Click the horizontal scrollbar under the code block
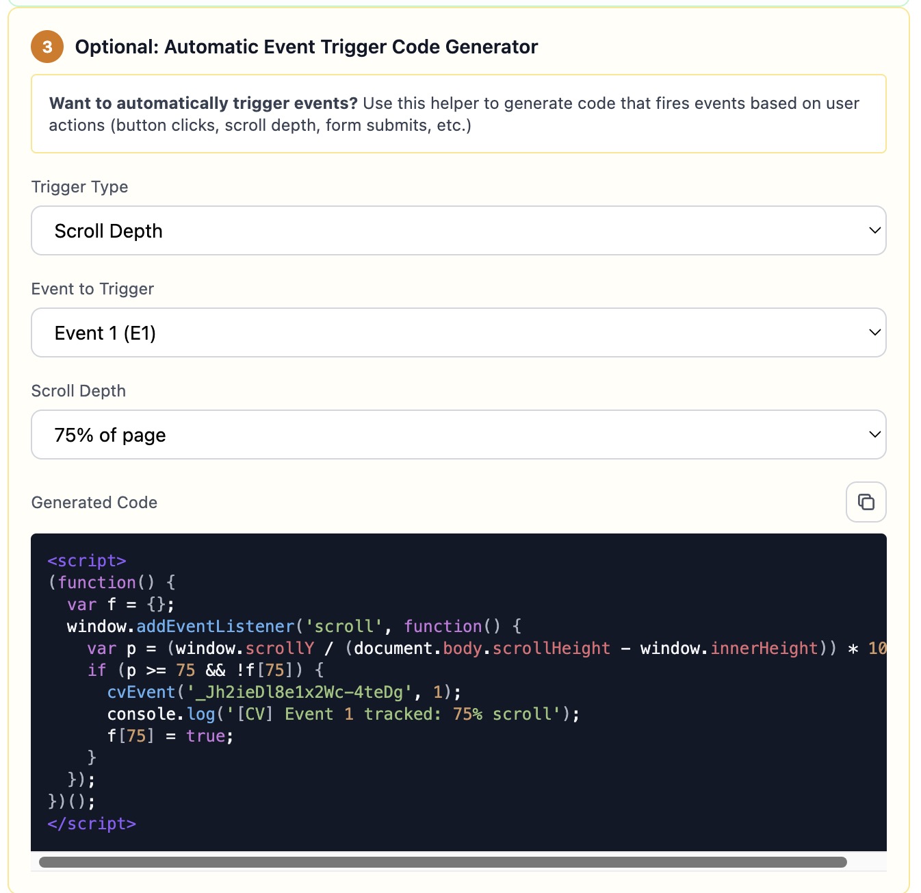 (443, 862)
